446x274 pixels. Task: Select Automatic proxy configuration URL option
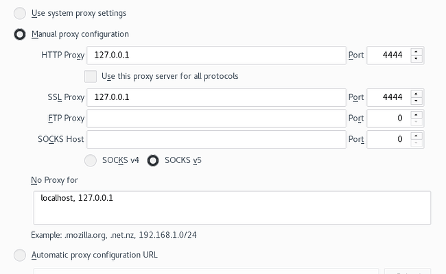tap(20, 255)
